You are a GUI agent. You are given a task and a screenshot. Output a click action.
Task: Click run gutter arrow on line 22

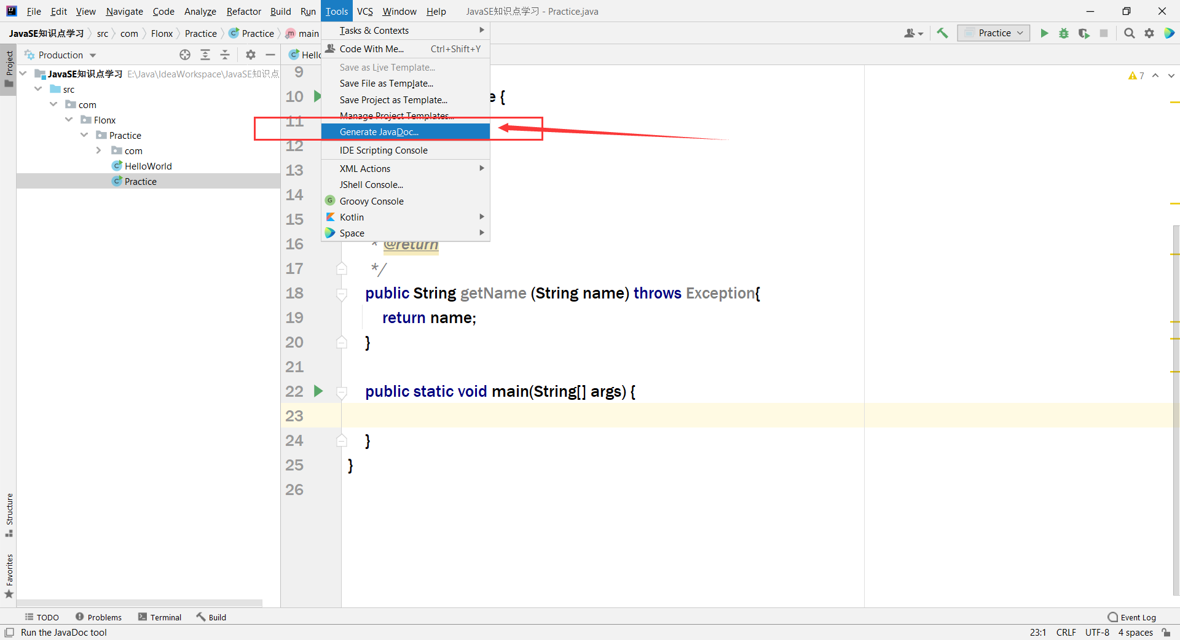(x=318, y=391)
